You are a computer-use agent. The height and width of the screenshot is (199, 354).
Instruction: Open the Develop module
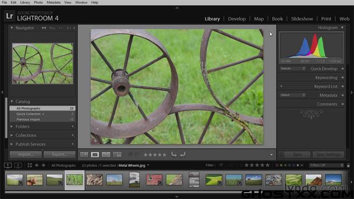tap(237, 19)
